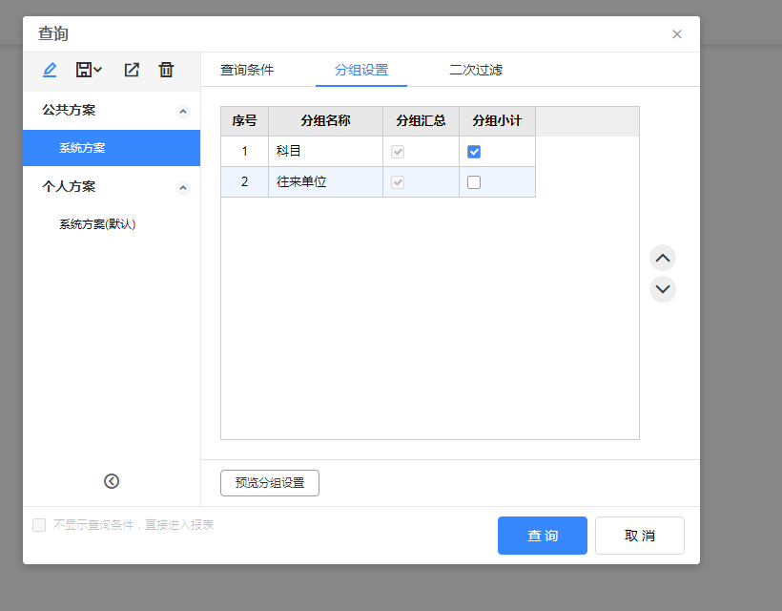Click the 取消 button
Viewport: 782px width, 611px height.
(639, 536)
